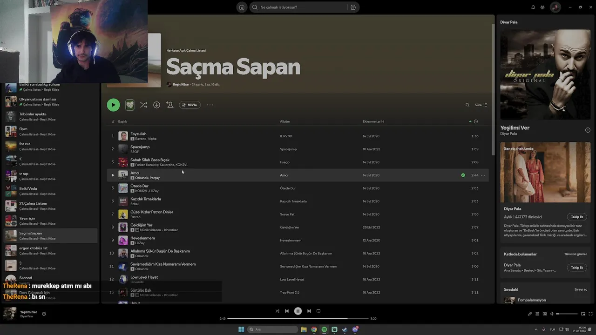The image size is (596, 335).
Task: Mute the volume with speaker icon
Action: (x=552, y=314)
